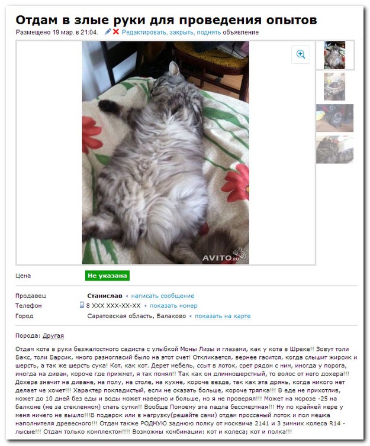Open 'написать сообщение' to contact seller
Screen dimensions: 370x446
click(x=163, y=296)
